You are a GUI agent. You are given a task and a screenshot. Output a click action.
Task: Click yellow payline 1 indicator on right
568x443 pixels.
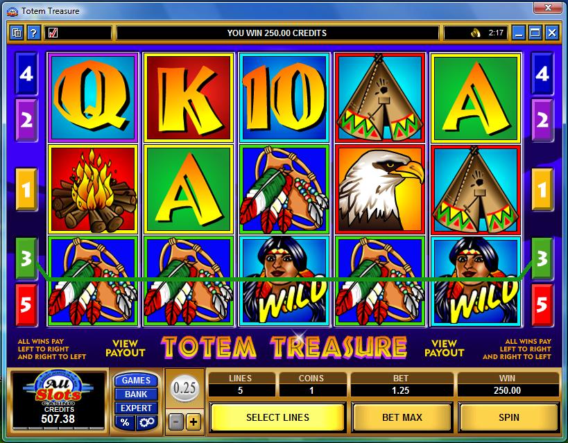[542, 189]
